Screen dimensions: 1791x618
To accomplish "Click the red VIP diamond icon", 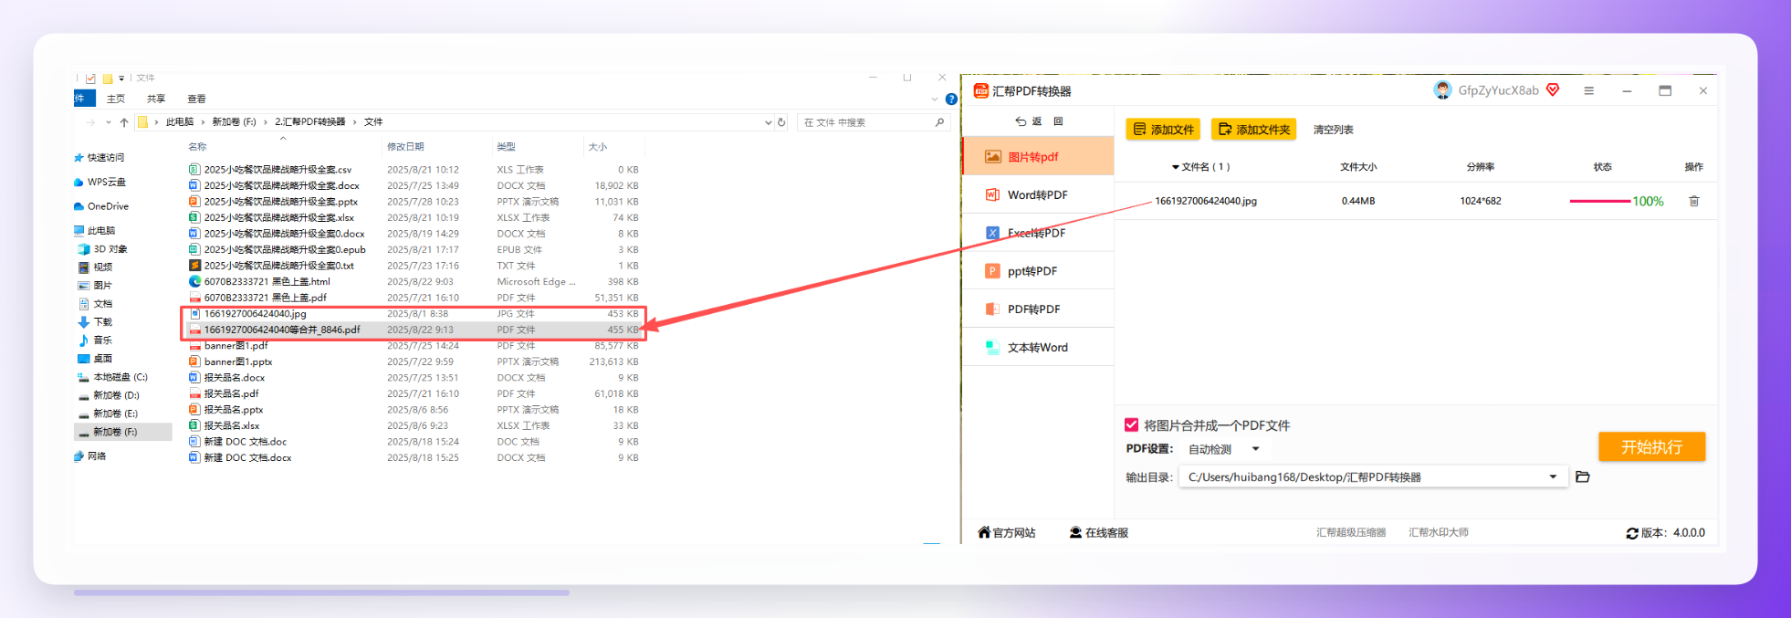I will 1553,89.
